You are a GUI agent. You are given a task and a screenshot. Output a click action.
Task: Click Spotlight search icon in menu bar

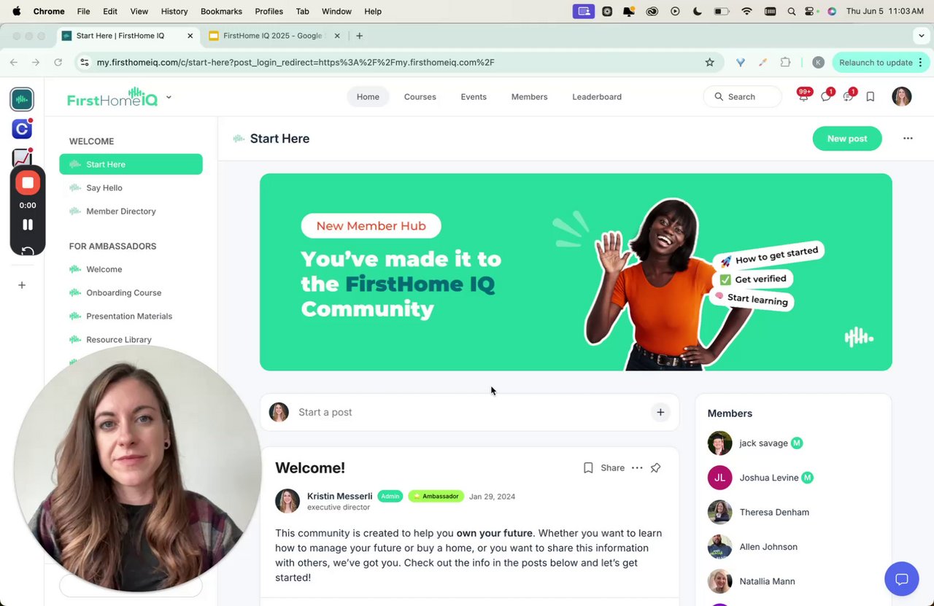(791, 11)
